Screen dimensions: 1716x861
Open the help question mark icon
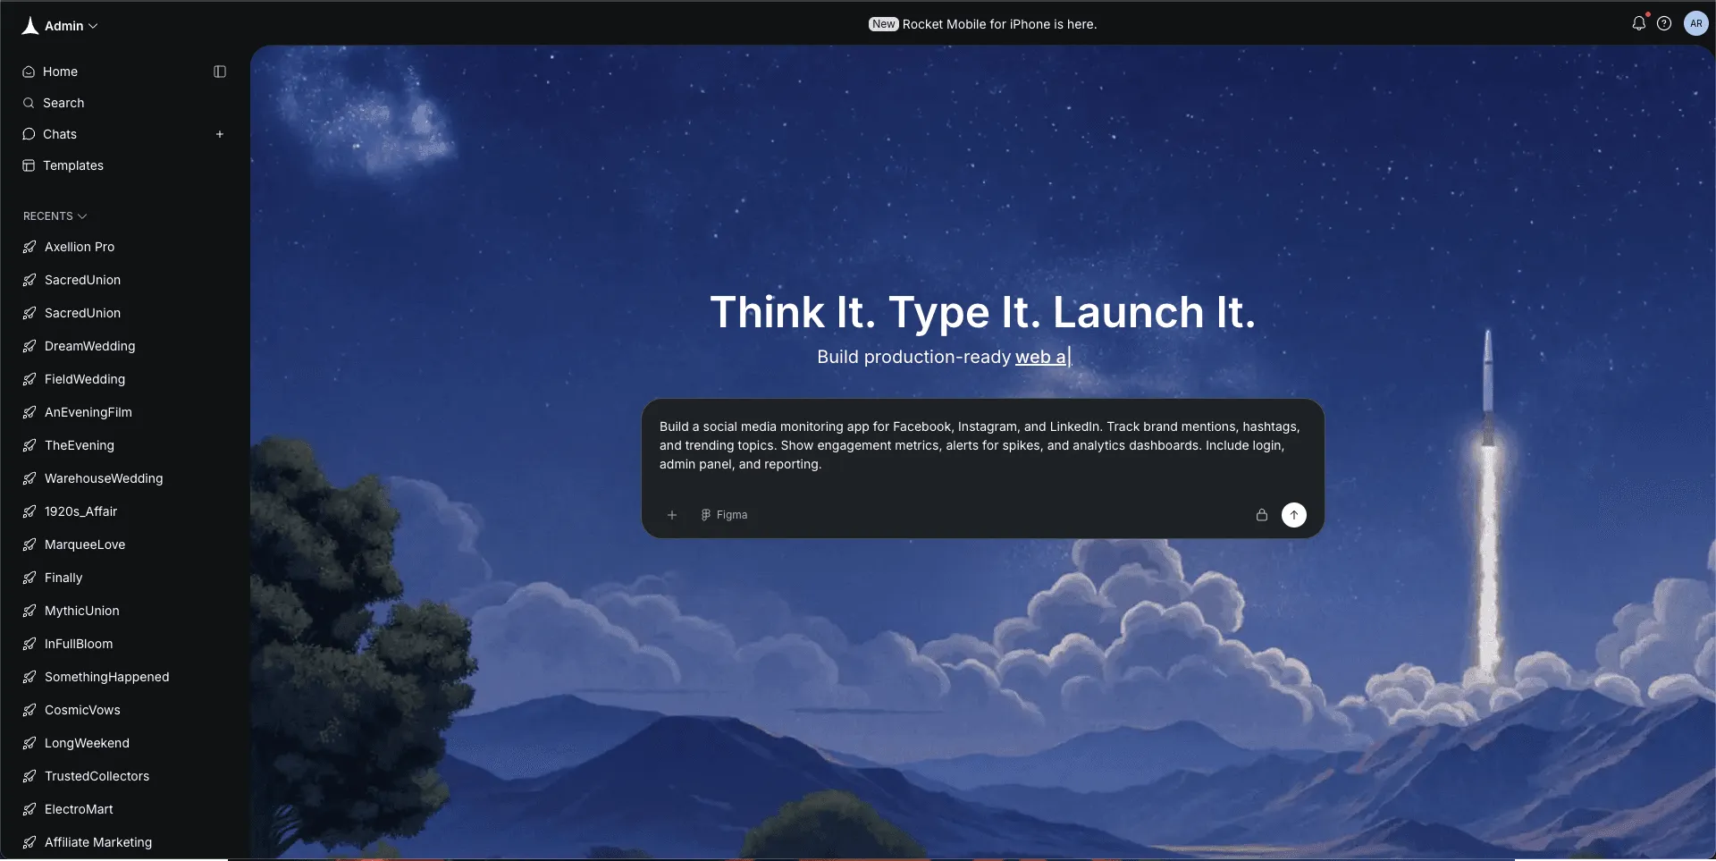click(1664, 24)
